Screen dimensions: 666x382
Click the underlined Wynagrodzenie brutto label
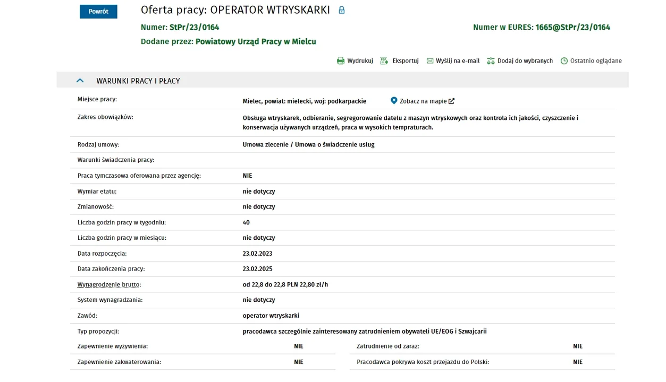coord(109,284)
